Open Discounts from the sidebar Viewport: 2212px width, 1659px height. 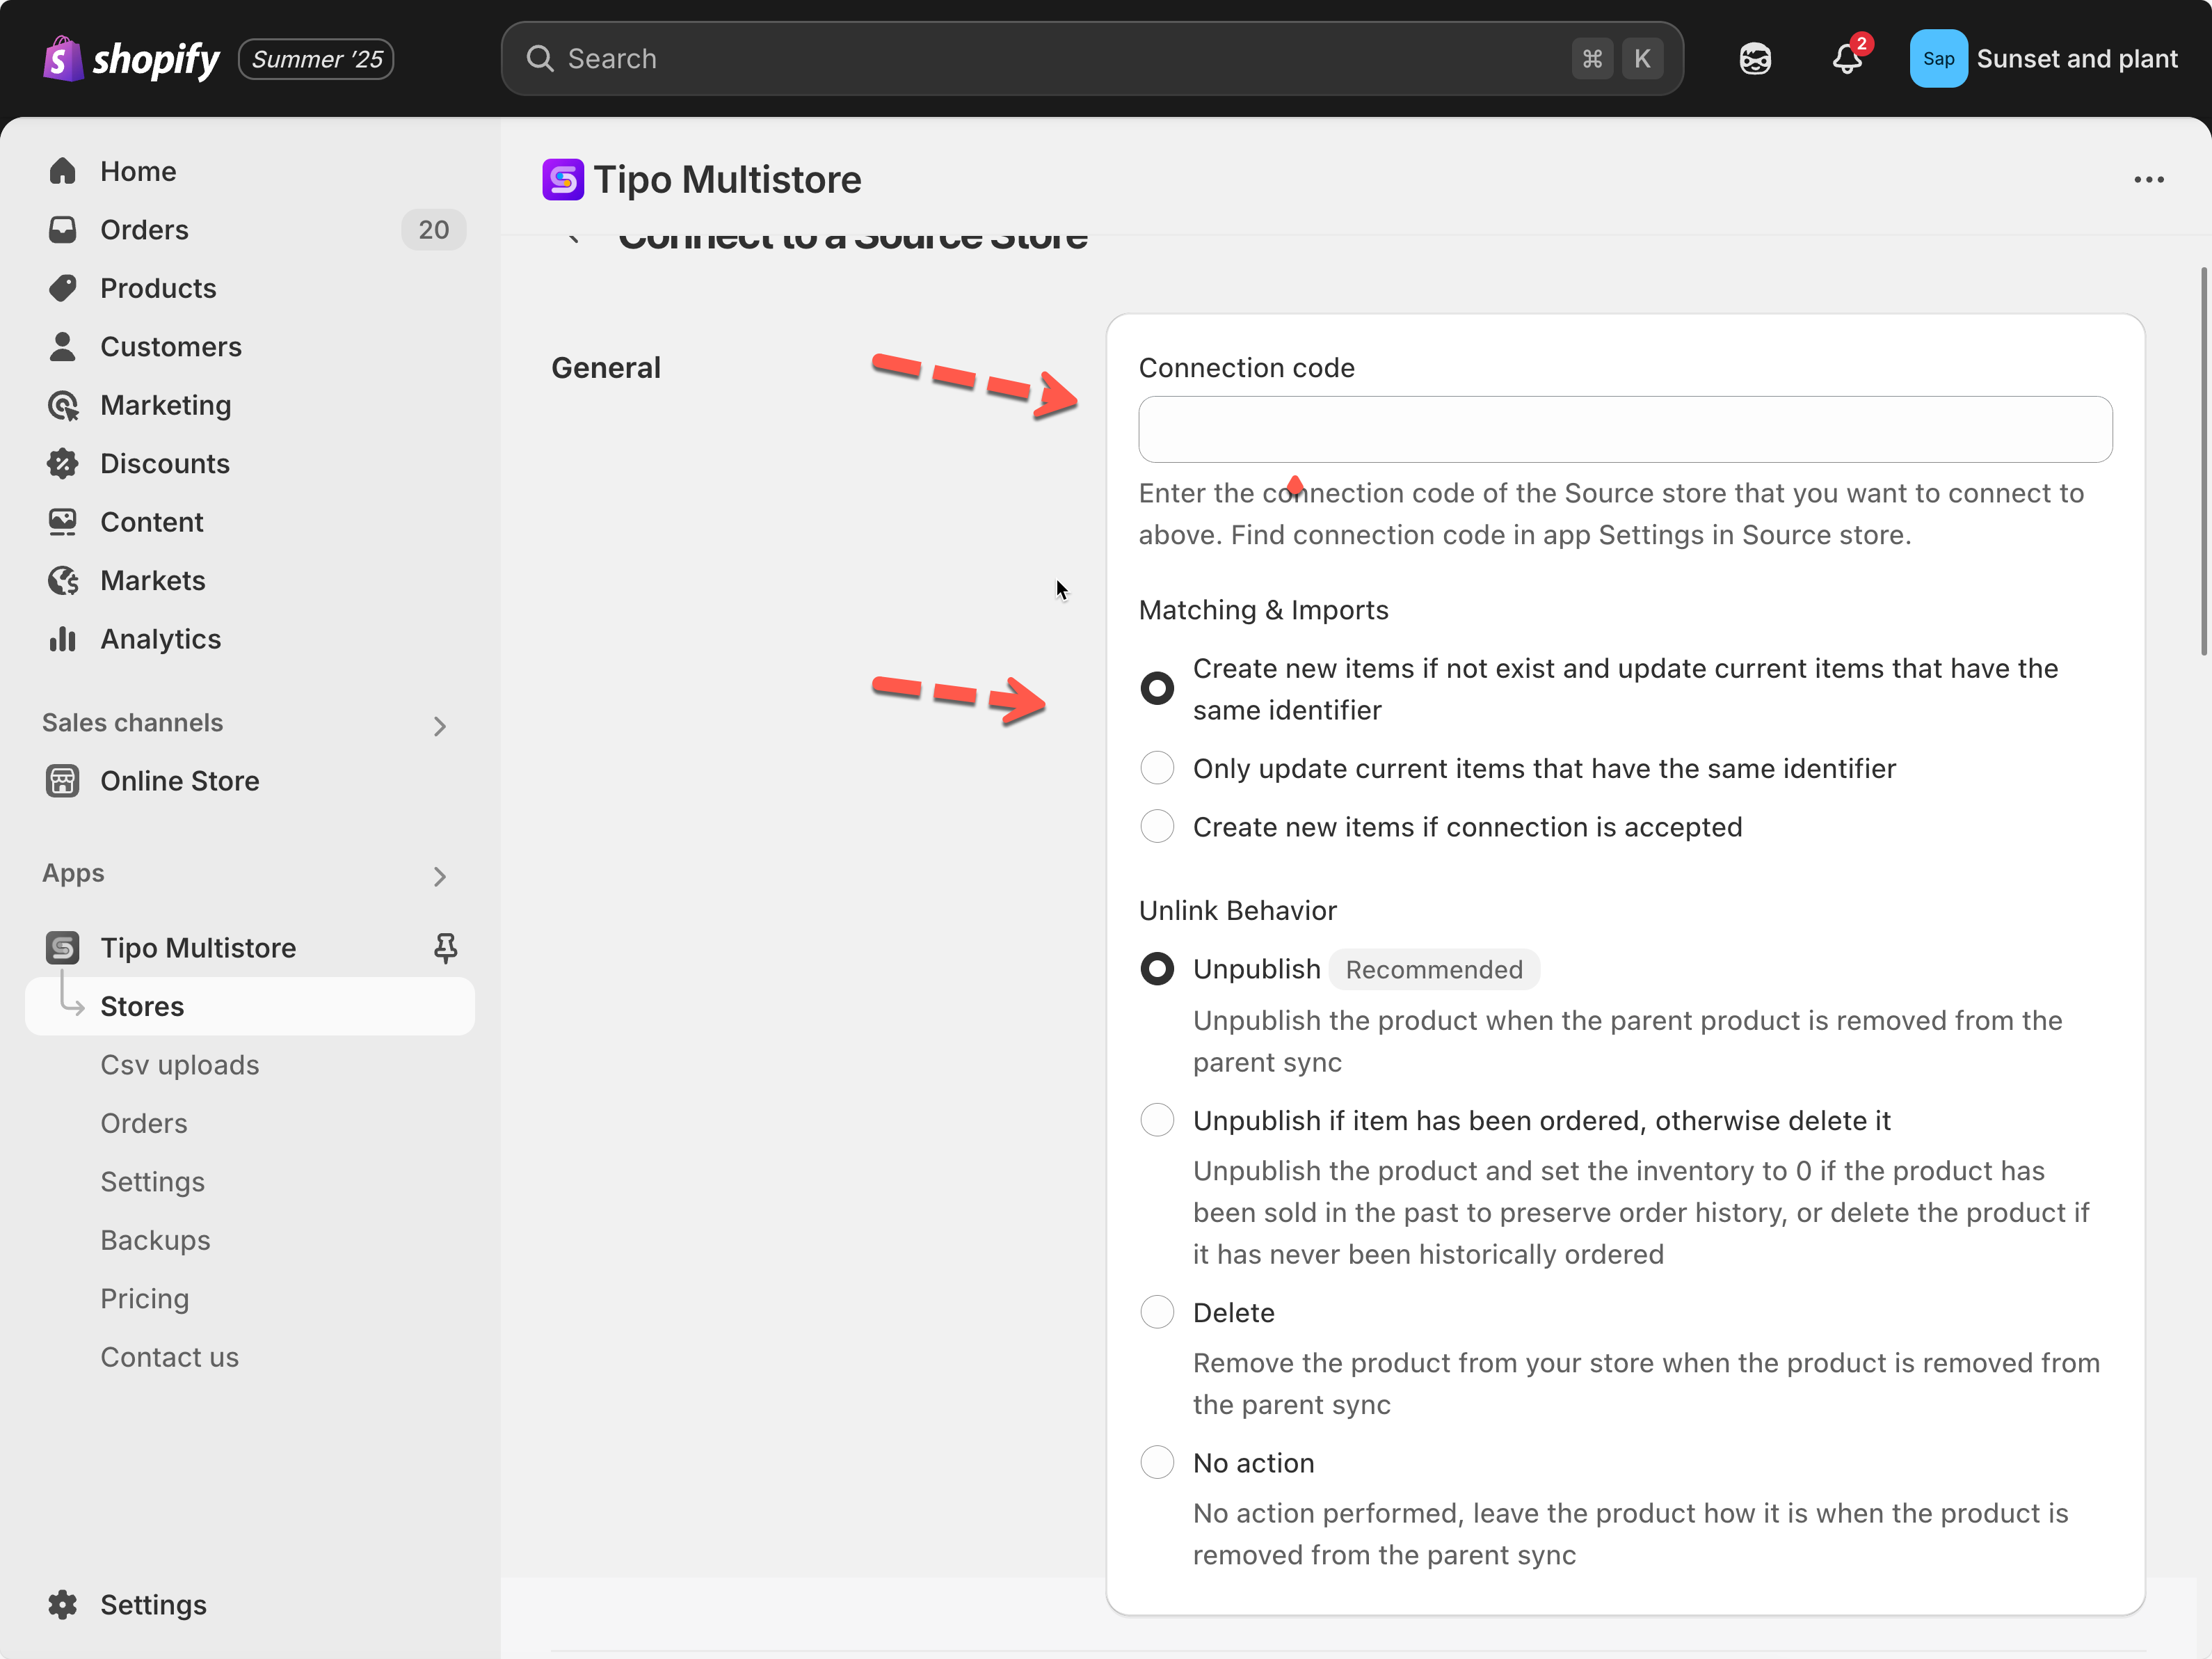pos(164,463)
